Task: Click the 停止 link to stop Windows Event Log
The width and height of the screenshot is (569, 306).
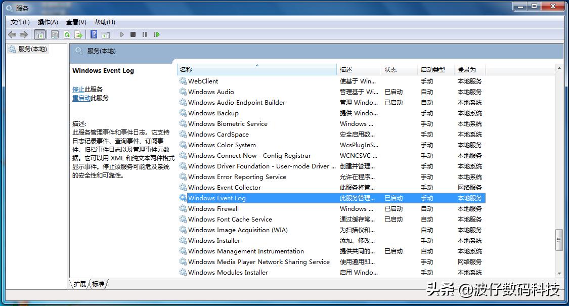Action: click(79, 89)
